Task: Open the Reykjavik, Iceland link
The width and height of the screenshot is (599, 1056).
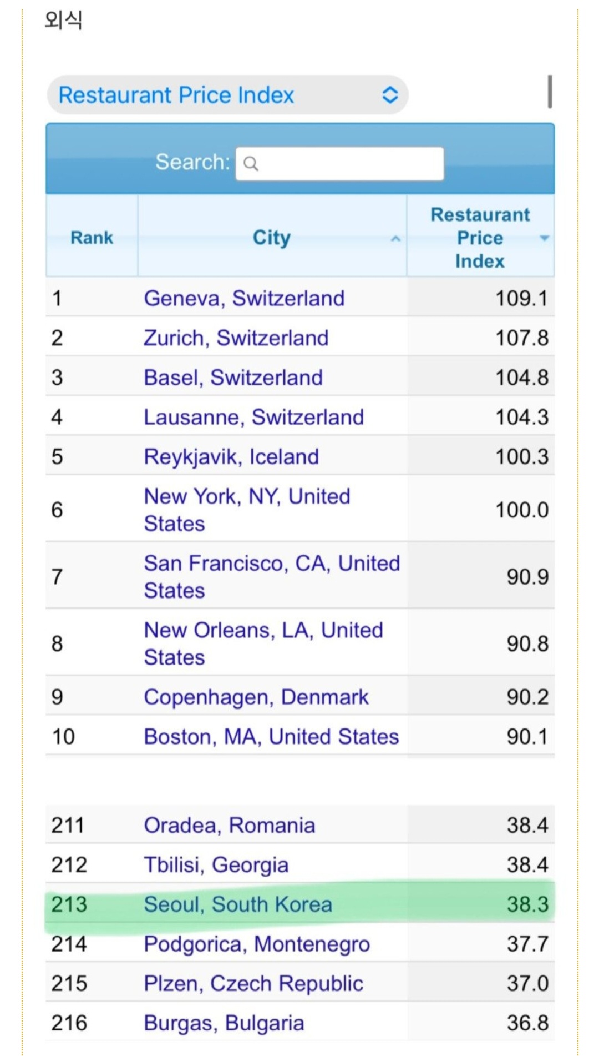Action: click(231, 456)
